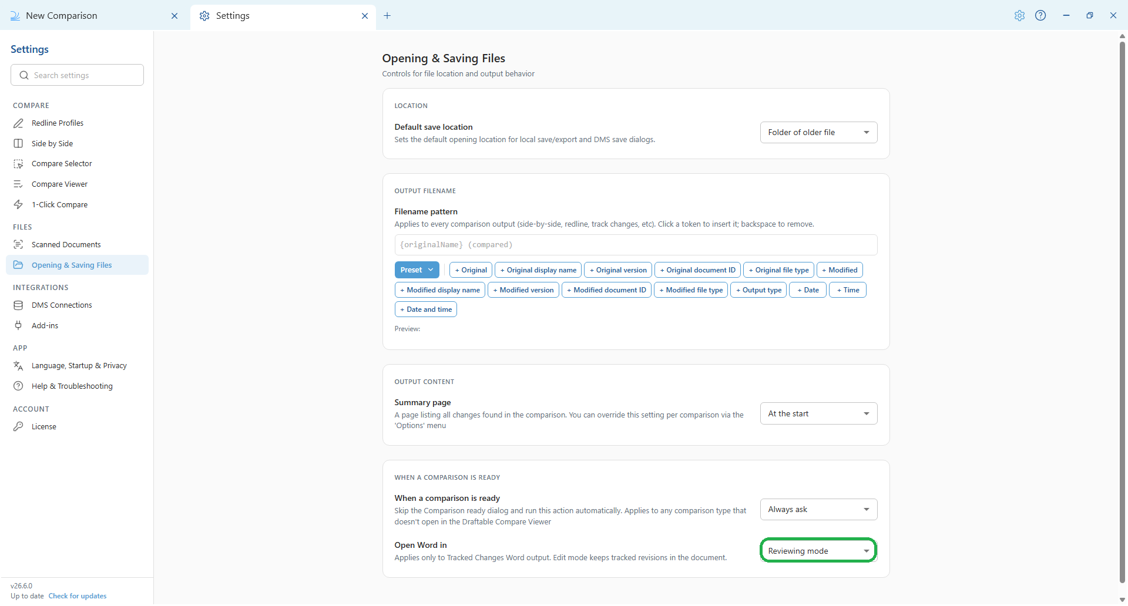This screenshot has height=606, width=1128.
Task: Insert the Modified file type token
Action: [x=691, y=290]
